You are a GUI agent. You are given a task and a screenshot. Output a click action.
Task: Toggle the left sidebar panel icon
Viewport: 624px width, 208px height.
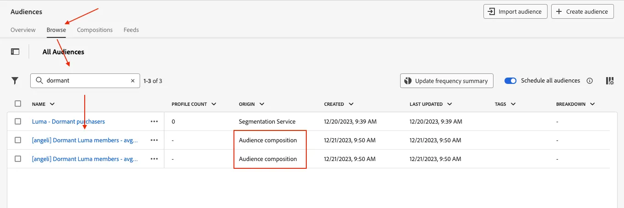[15, 52]
